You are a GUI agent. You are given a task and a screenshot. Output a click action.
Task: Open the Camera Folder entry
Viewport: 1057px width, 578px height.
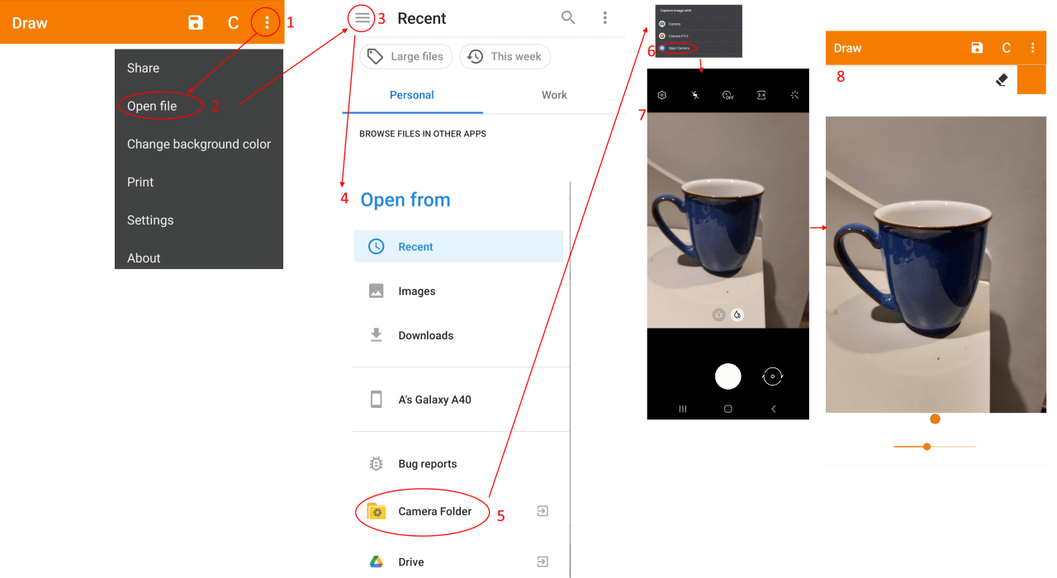[x=434, y=511]
